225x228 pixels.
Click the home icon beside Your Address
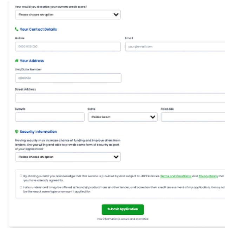[16, 61]
